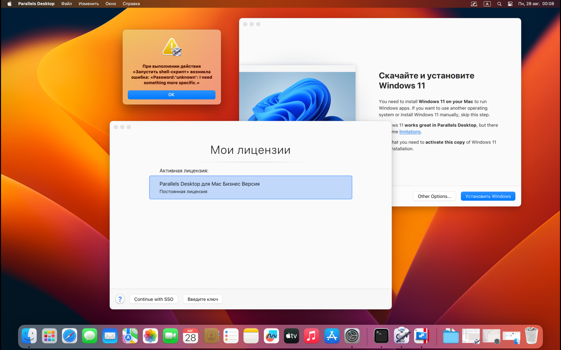Open Calendar from the Dock
The image size is (561, 350).
tap(191, 336)
